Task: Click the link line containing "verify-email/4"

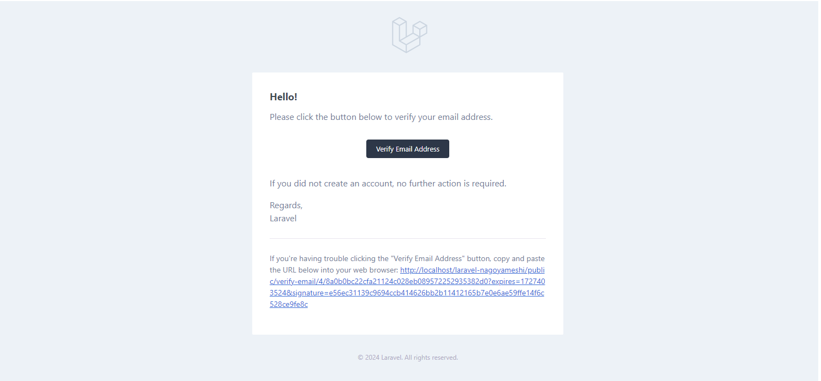Action: click(x=407, y=281)
